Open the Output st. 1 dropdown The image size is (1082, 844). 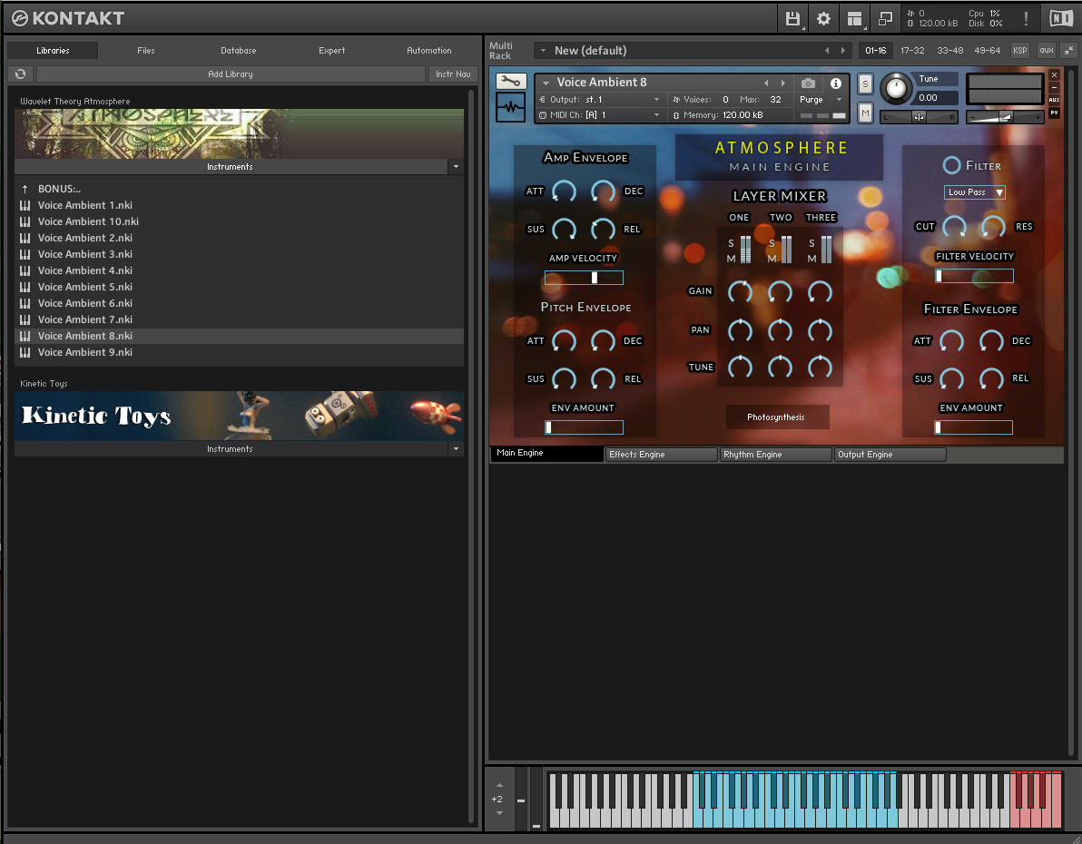(599, 100)
